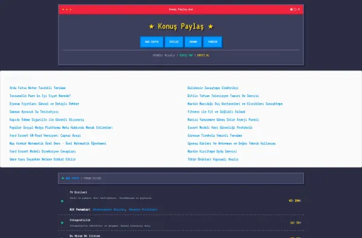Click the green arrow icon beside Fotografcilik
The image size is (362, 238).
[62, 223]
